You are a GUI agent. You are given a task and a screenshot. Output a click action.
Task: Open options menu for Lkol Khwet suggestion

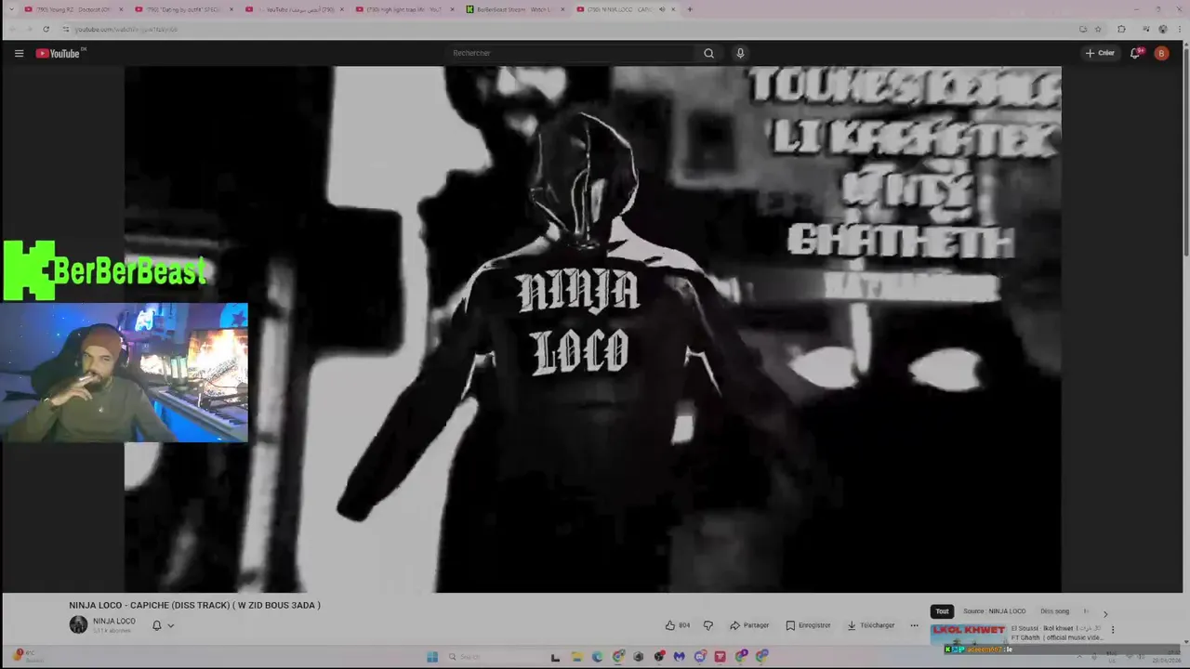1113,630
